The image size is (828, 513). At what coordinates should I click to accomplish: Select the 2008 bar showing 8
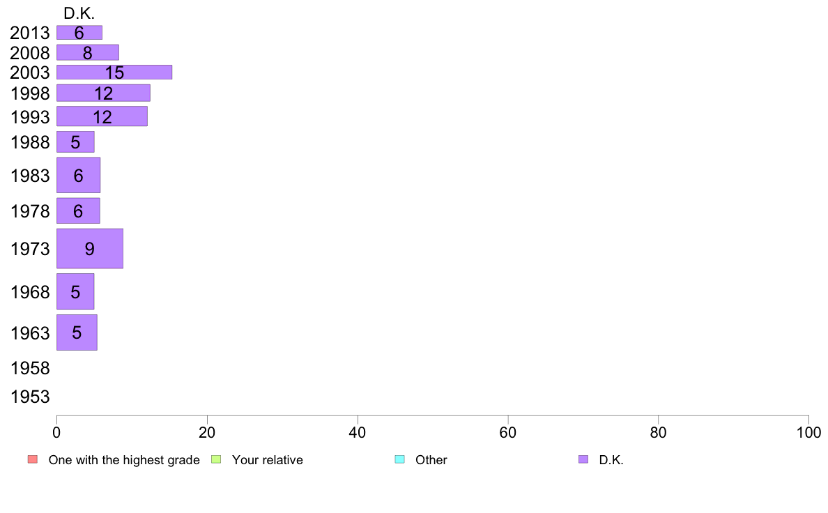(x=88, y=52)
